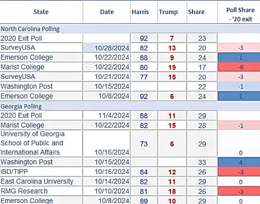This screenshot has height=204, width=260.
Task: Select Harris value 73 in Georgia section
Action: pos(144,144)
